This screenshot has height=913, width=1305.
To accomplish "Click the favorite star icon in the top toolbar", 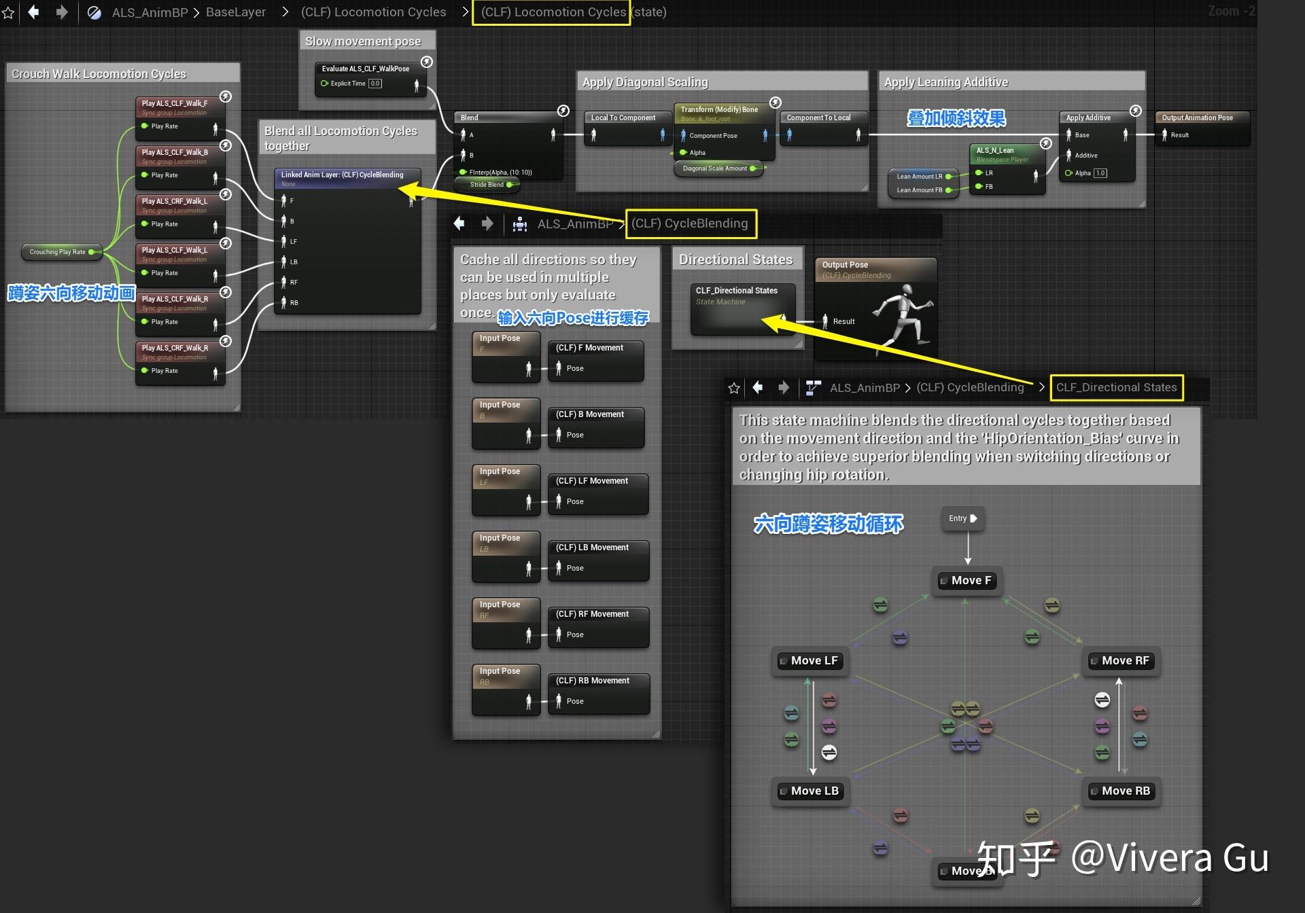I will [7, 12].
